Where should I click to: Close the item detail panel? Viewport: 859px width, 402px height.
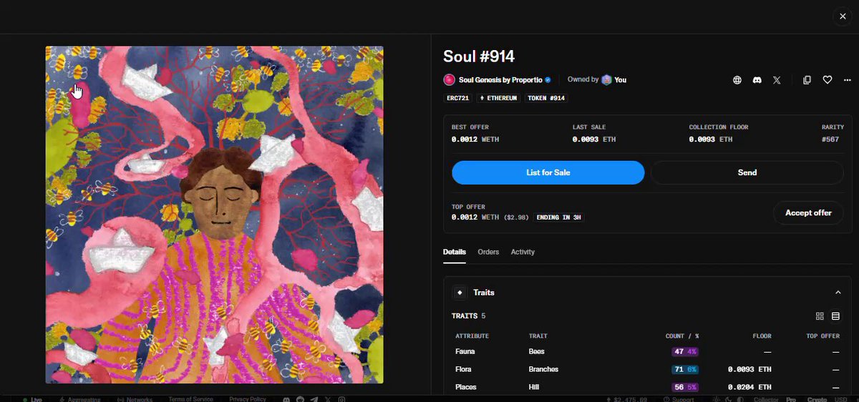(x=843, y=16)
